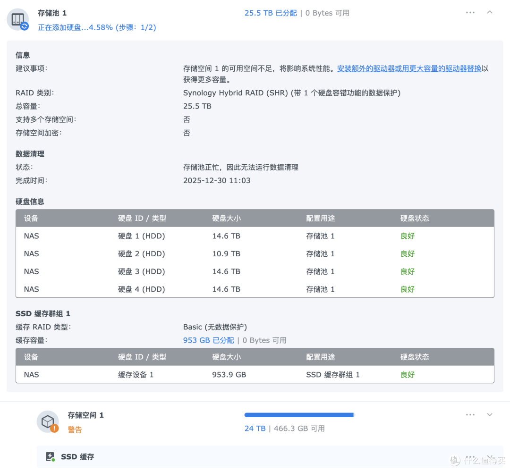Click the 硬盘大小 header in the HDD table

pos(226,218)
